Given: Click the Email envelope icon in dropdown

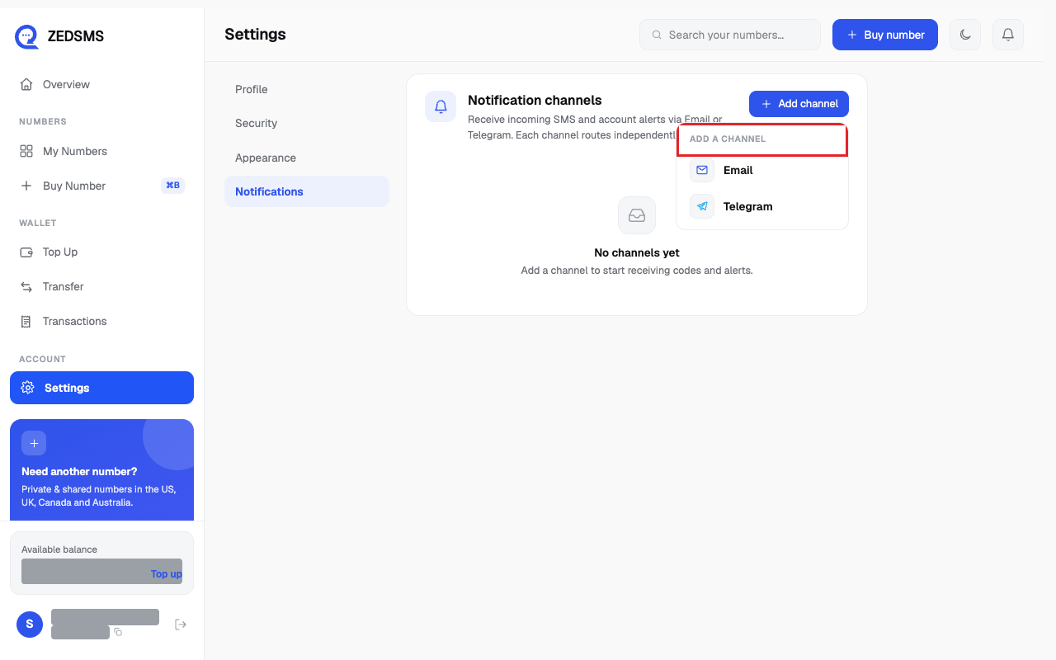Looking at the screenshot, I should (702, 170).
